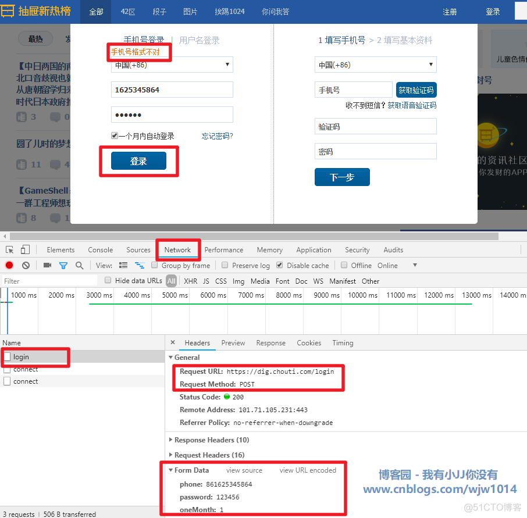This screenshot has width=527, height=518.
Task: Open the Console panel
Action: [x=100, y=249]
